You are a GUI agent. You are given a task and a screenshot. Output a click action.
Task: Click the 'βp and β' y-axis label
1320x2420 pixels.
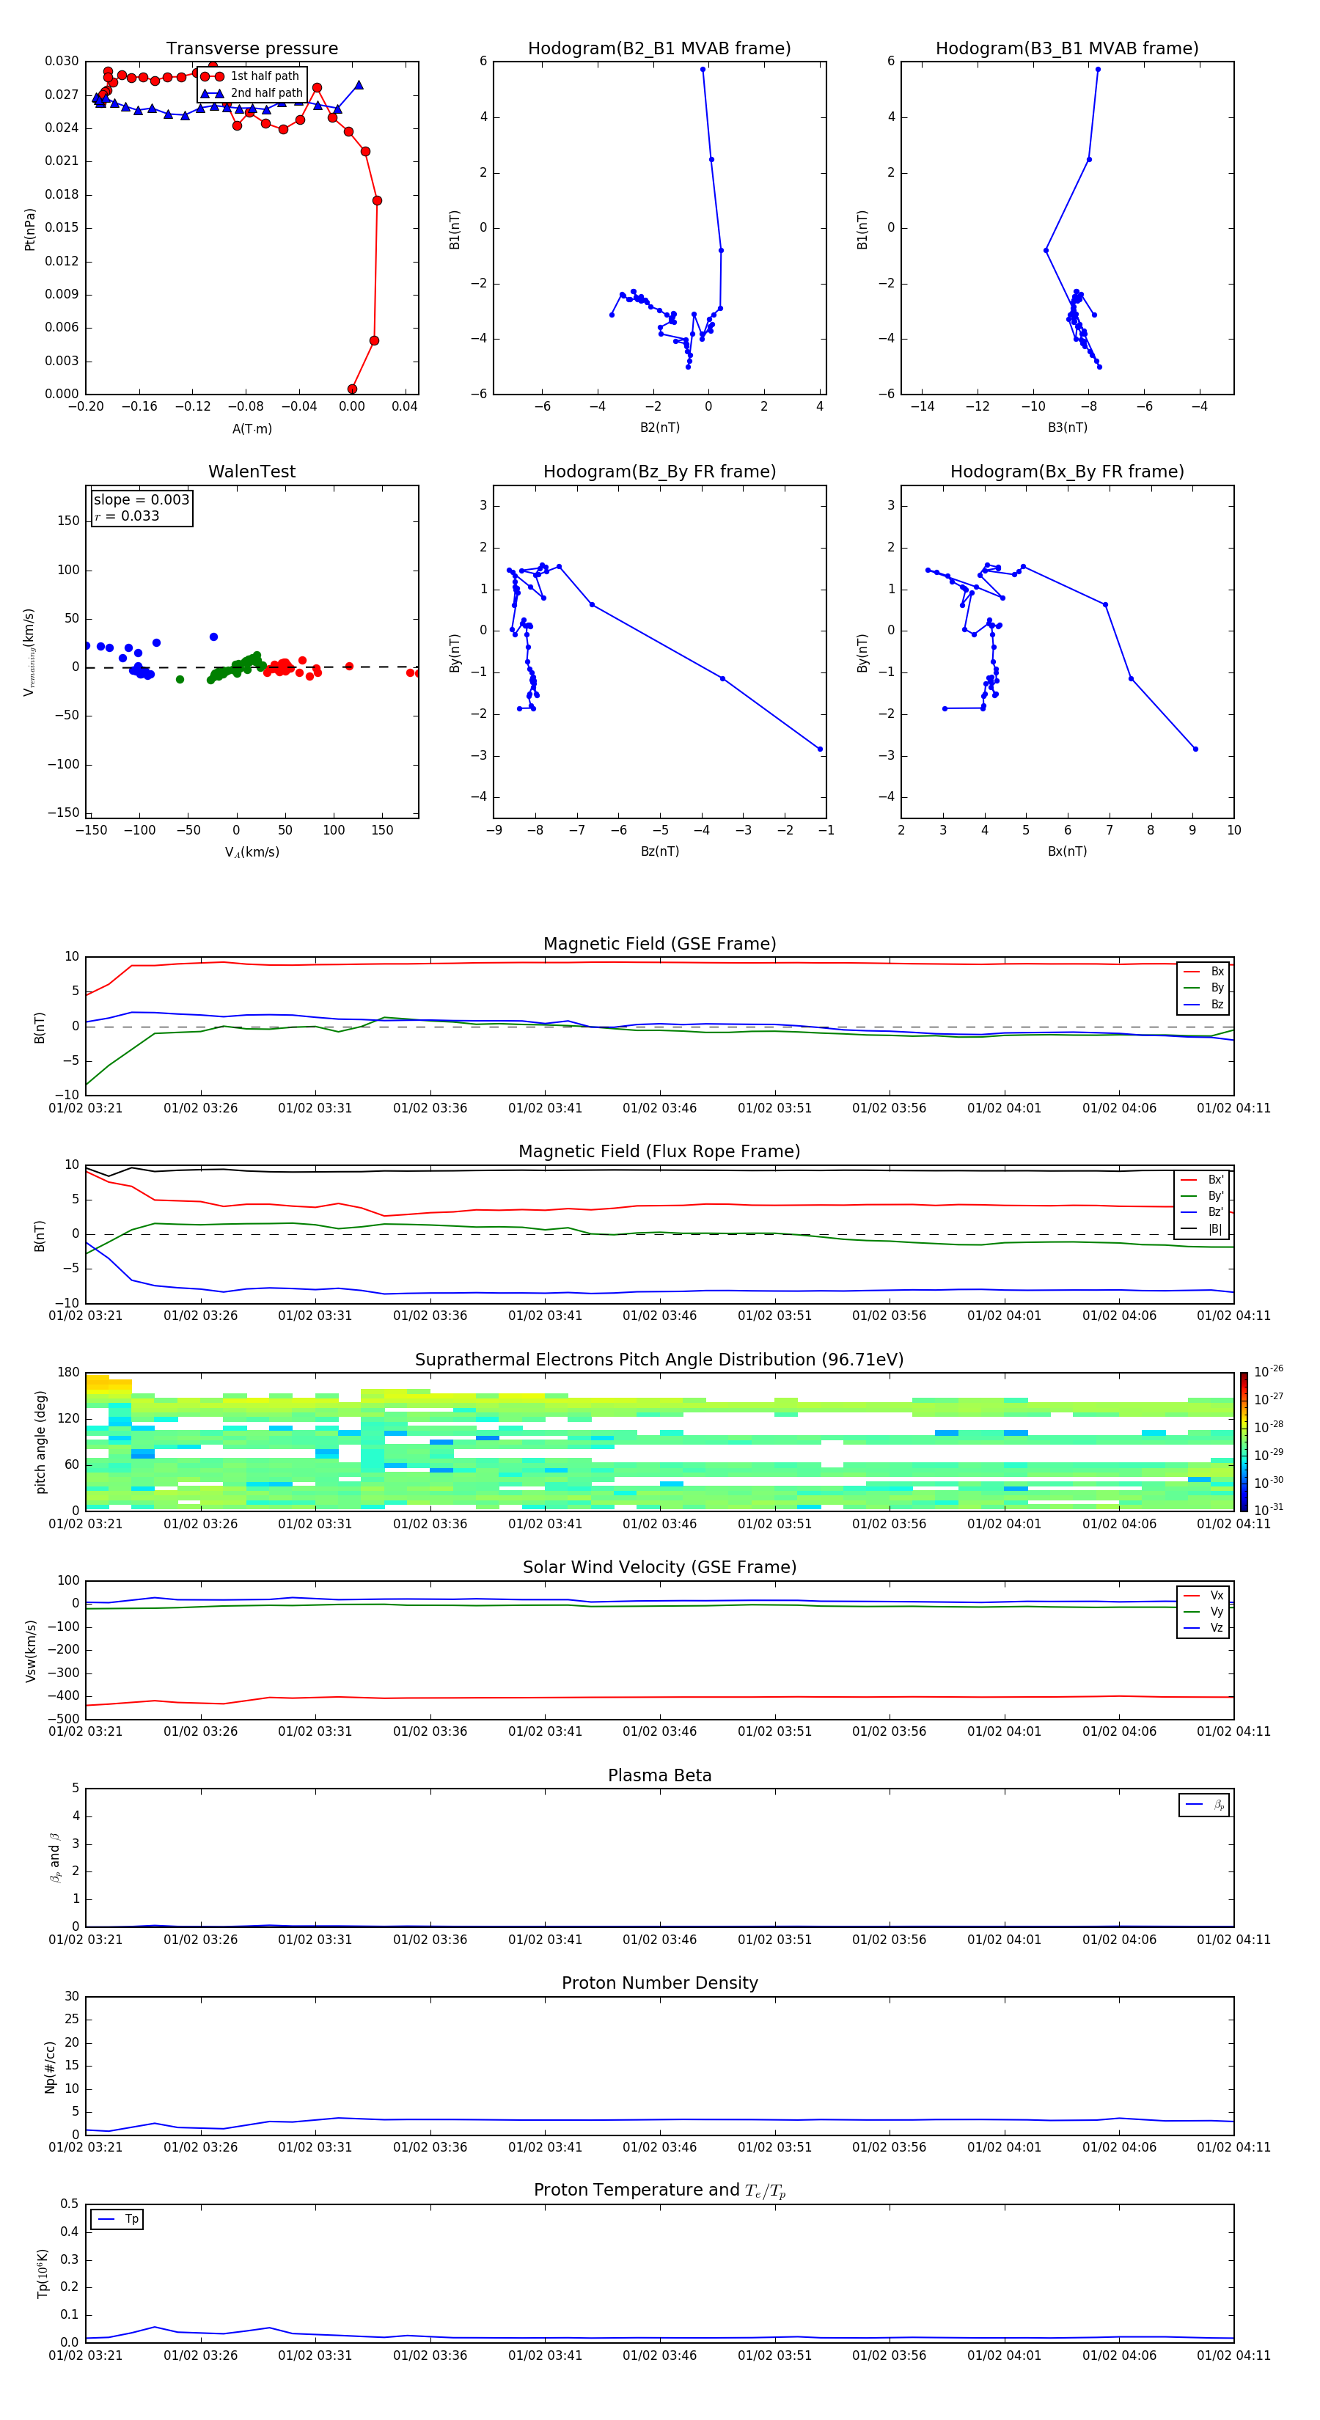54,1858
